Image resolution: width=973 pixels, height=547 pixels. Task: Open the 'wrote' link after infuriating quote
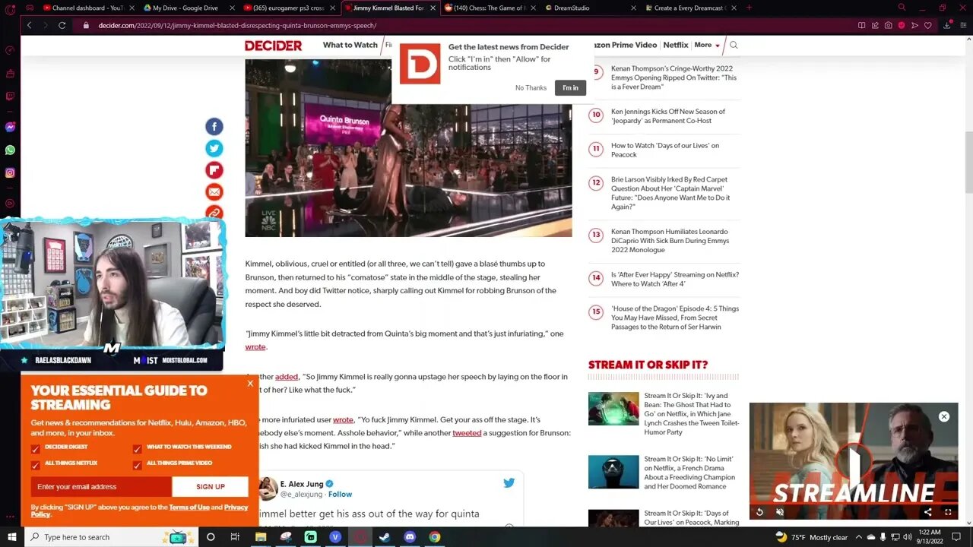[x=255, y=347]
